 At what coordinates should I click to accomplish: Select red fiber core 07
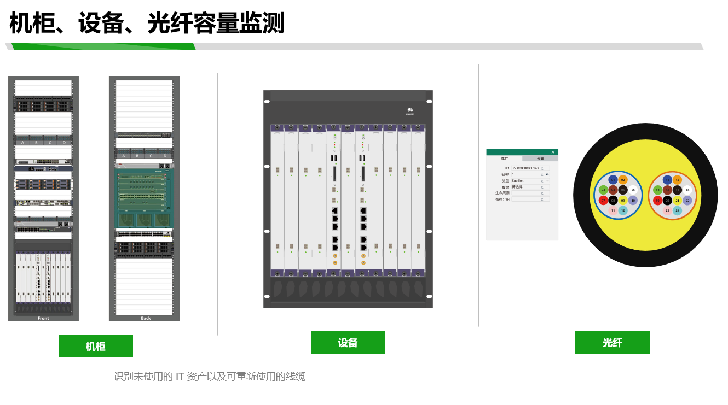tap(603, 200)
